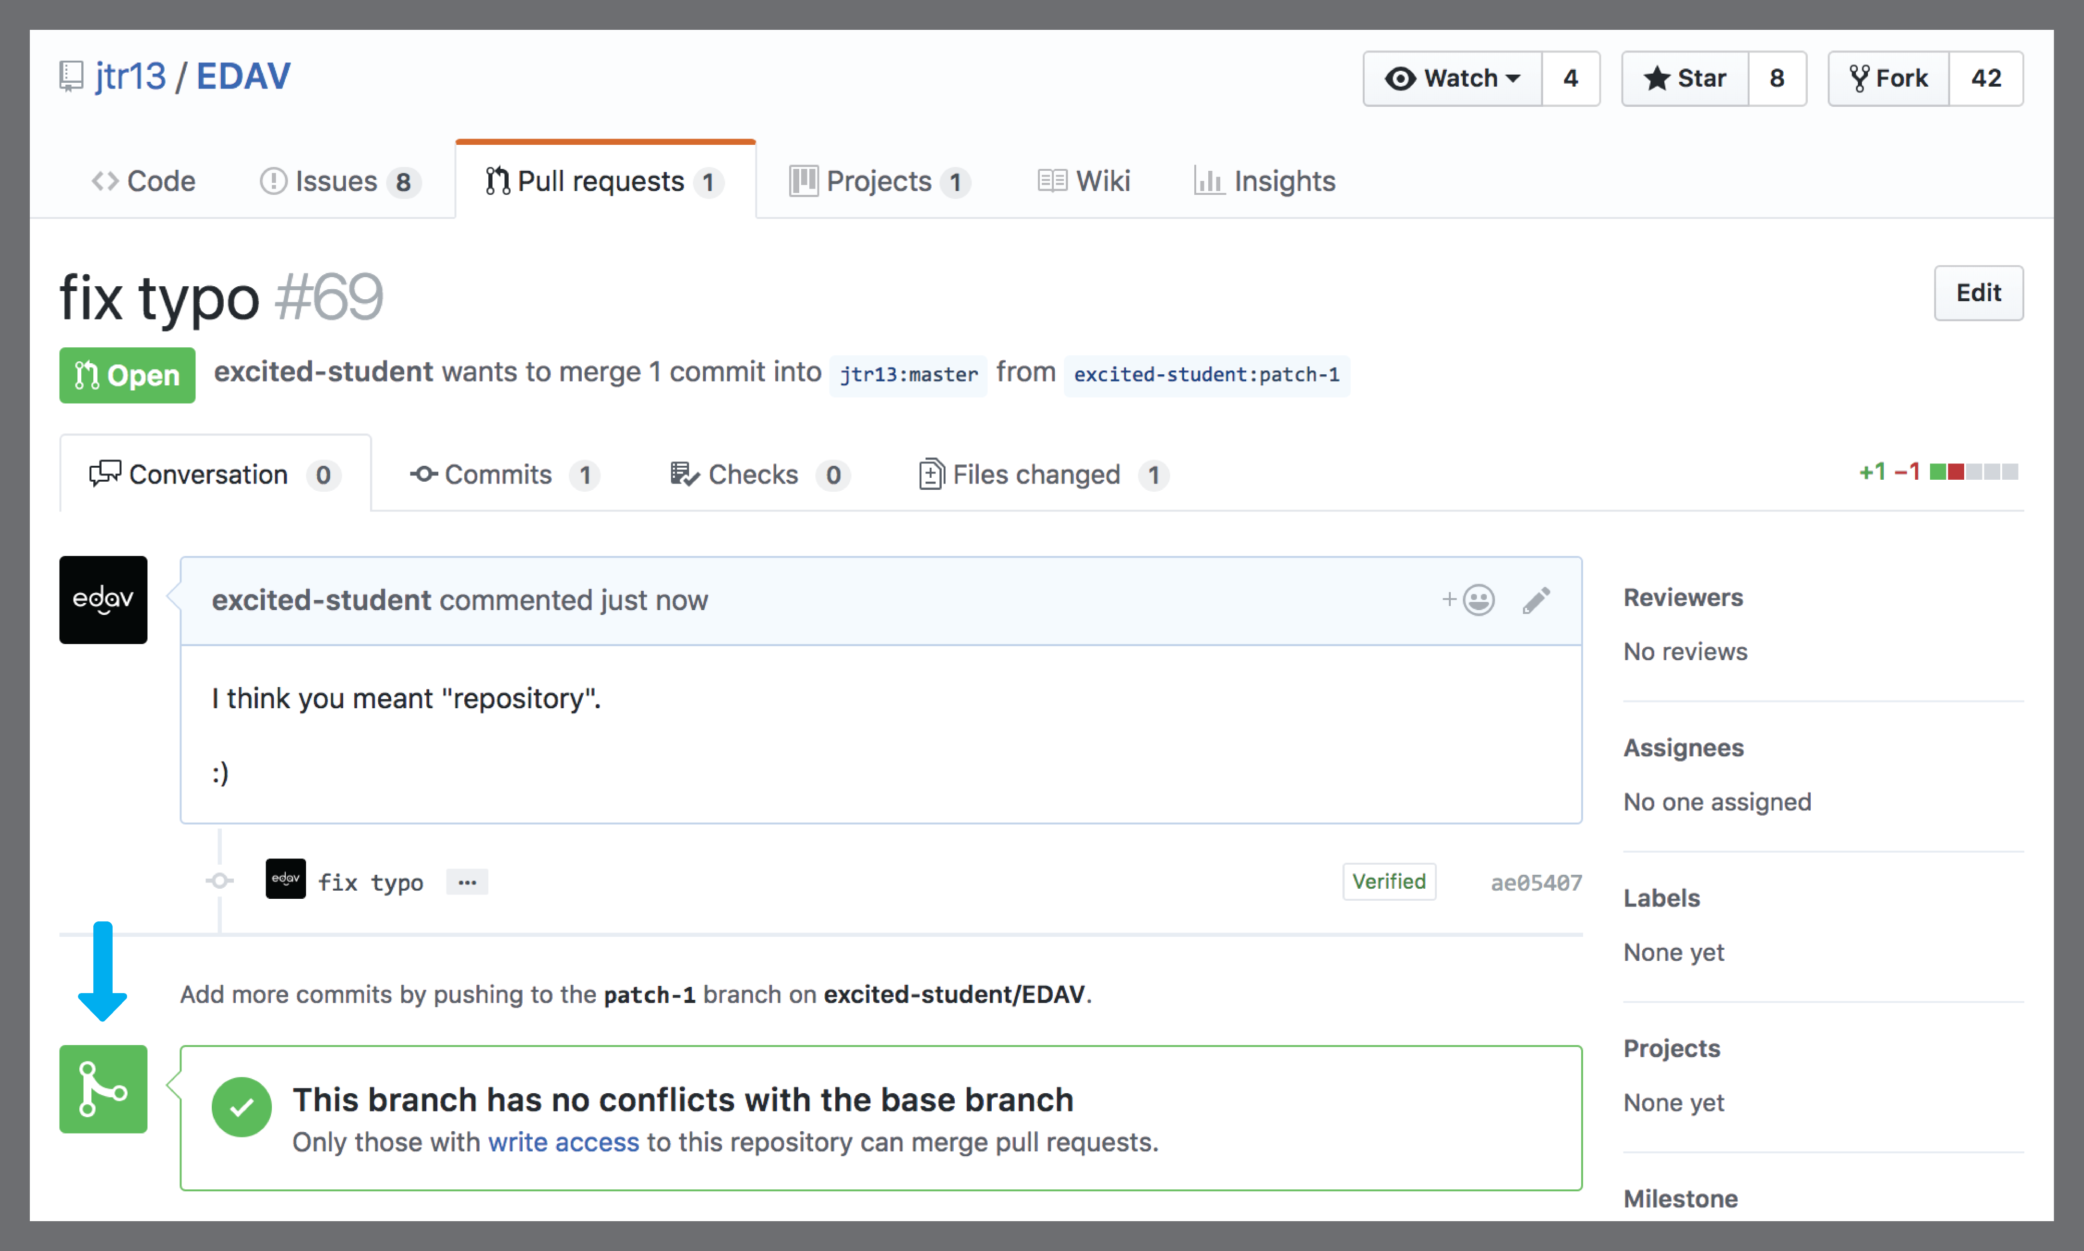
Task: Click the small edav avatar beside commit
Action: pyautogui.click(x=286, y=879)
